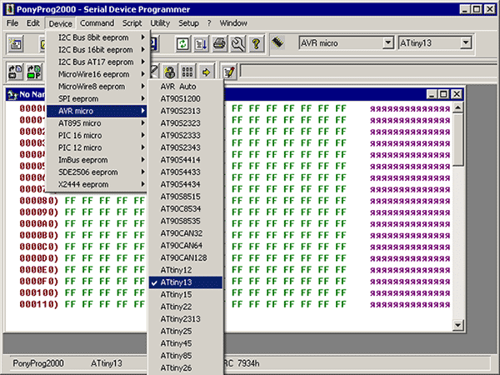Viewport: 500px width, 375px height.
Task: Expand MicroWire8 eeprom submenu
Action: tap(97, 87)
